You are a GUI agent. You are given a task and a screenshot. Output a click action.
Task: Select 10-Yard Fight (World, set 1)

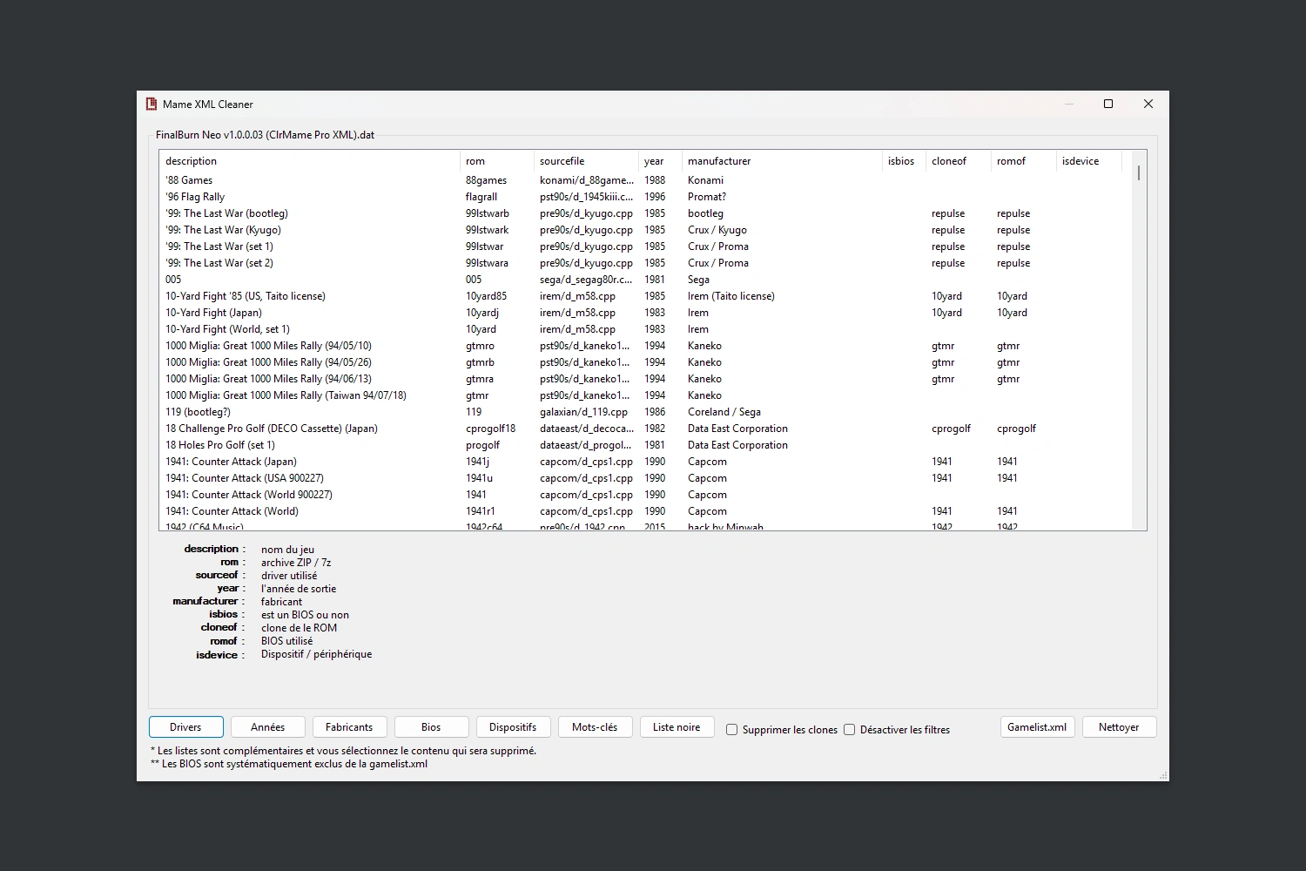point(646,329)
